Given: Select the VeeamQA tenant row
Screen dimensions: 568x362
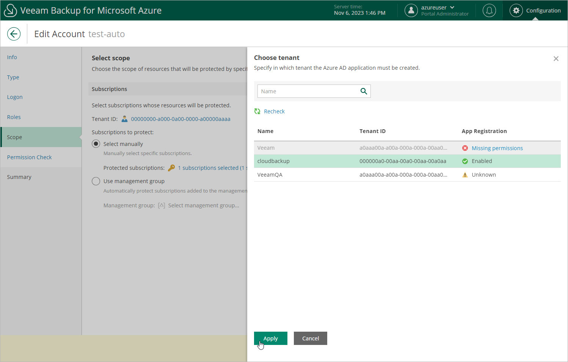Looking at the screenshot, I should (x=407, y=175).
